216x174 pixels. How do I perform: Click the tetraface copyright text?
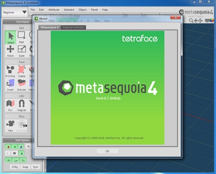[x=109, y=138]
